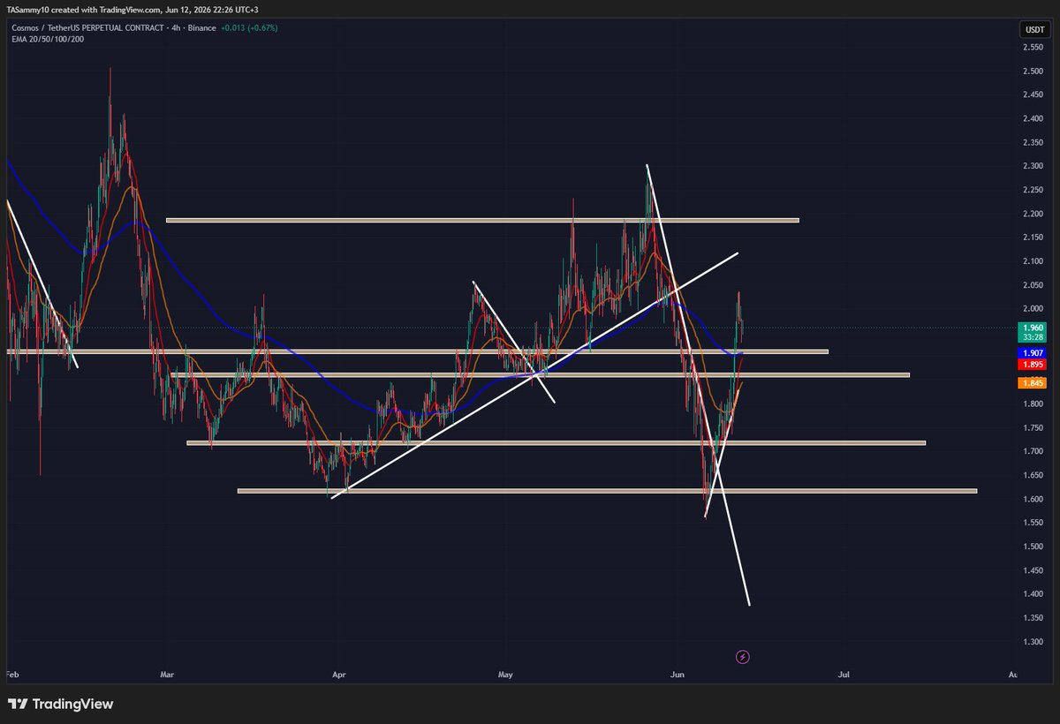Screen dimensions: 1060x724
Task: Click the Apr label on time axis
Action: (337, 675)
